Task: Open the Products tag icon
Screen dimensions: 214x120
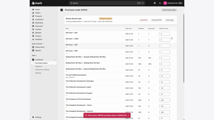Action: pyautogui.click(x=33, y=16)
